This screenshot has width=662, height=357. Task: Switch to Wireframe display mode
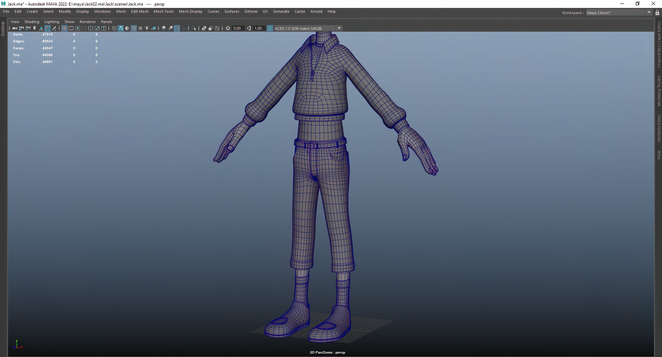click(114, 28)
